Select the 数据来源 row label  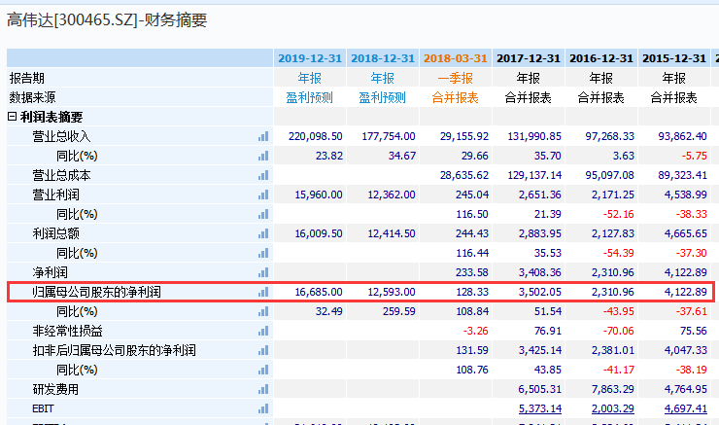tap(33, 97)
